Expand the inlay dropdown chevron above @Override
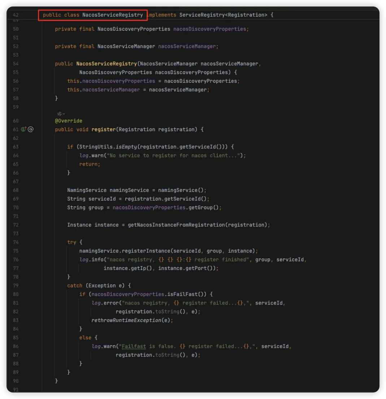The image size is (386, 399). coord(64,114)
